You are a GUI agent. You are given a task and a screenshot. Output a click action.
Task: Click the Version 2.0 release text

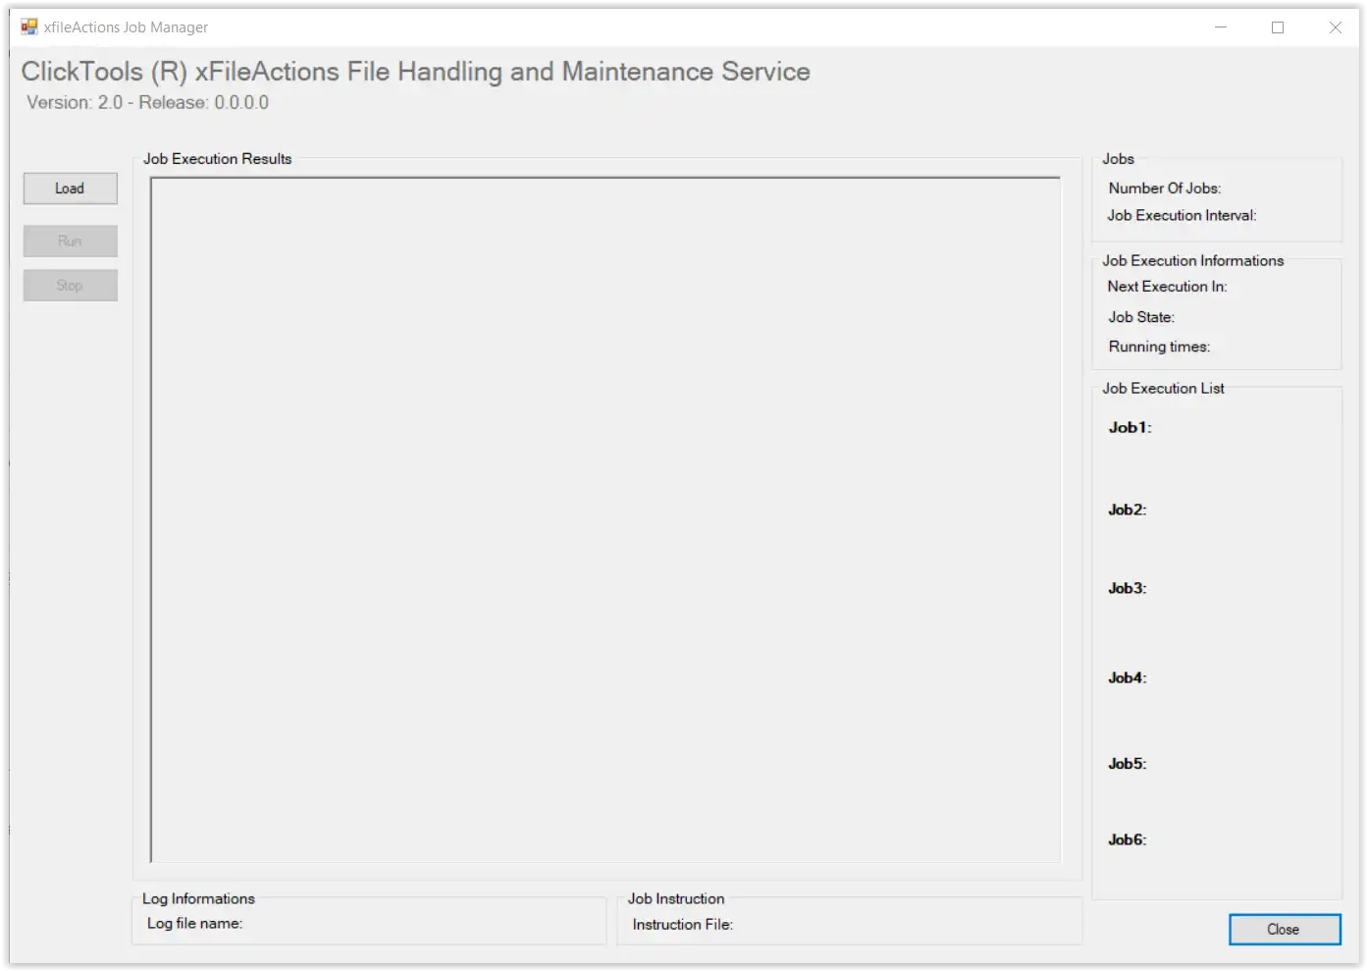click(147, 103)
